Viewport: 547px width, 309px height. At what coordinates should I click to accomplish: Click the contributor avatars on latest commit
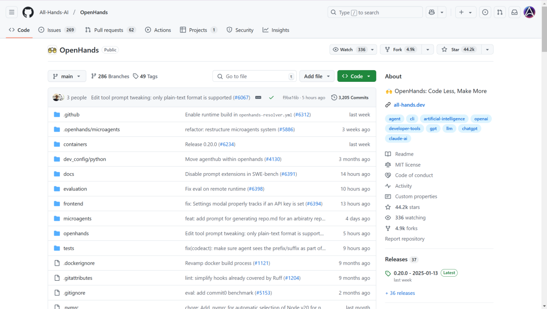58,97
